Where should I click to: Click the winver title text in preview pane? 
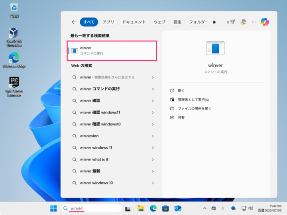click(215, 65)
